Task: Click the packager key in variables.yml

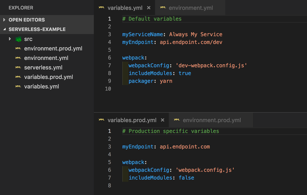Action: 141,81
